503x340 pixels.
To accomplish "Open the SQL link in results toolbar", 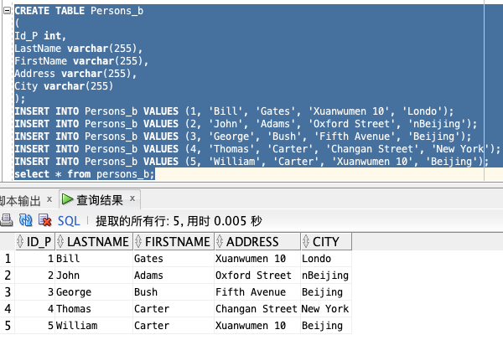I will point(69,221).
